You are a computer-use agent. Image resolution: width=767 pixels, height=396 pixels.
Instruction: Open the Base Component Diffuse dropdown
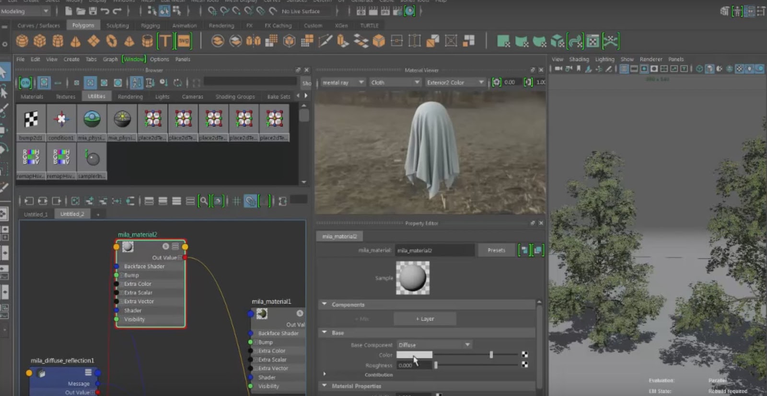434,345
